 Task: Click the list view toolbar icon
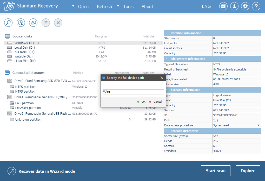coord(46,23)
